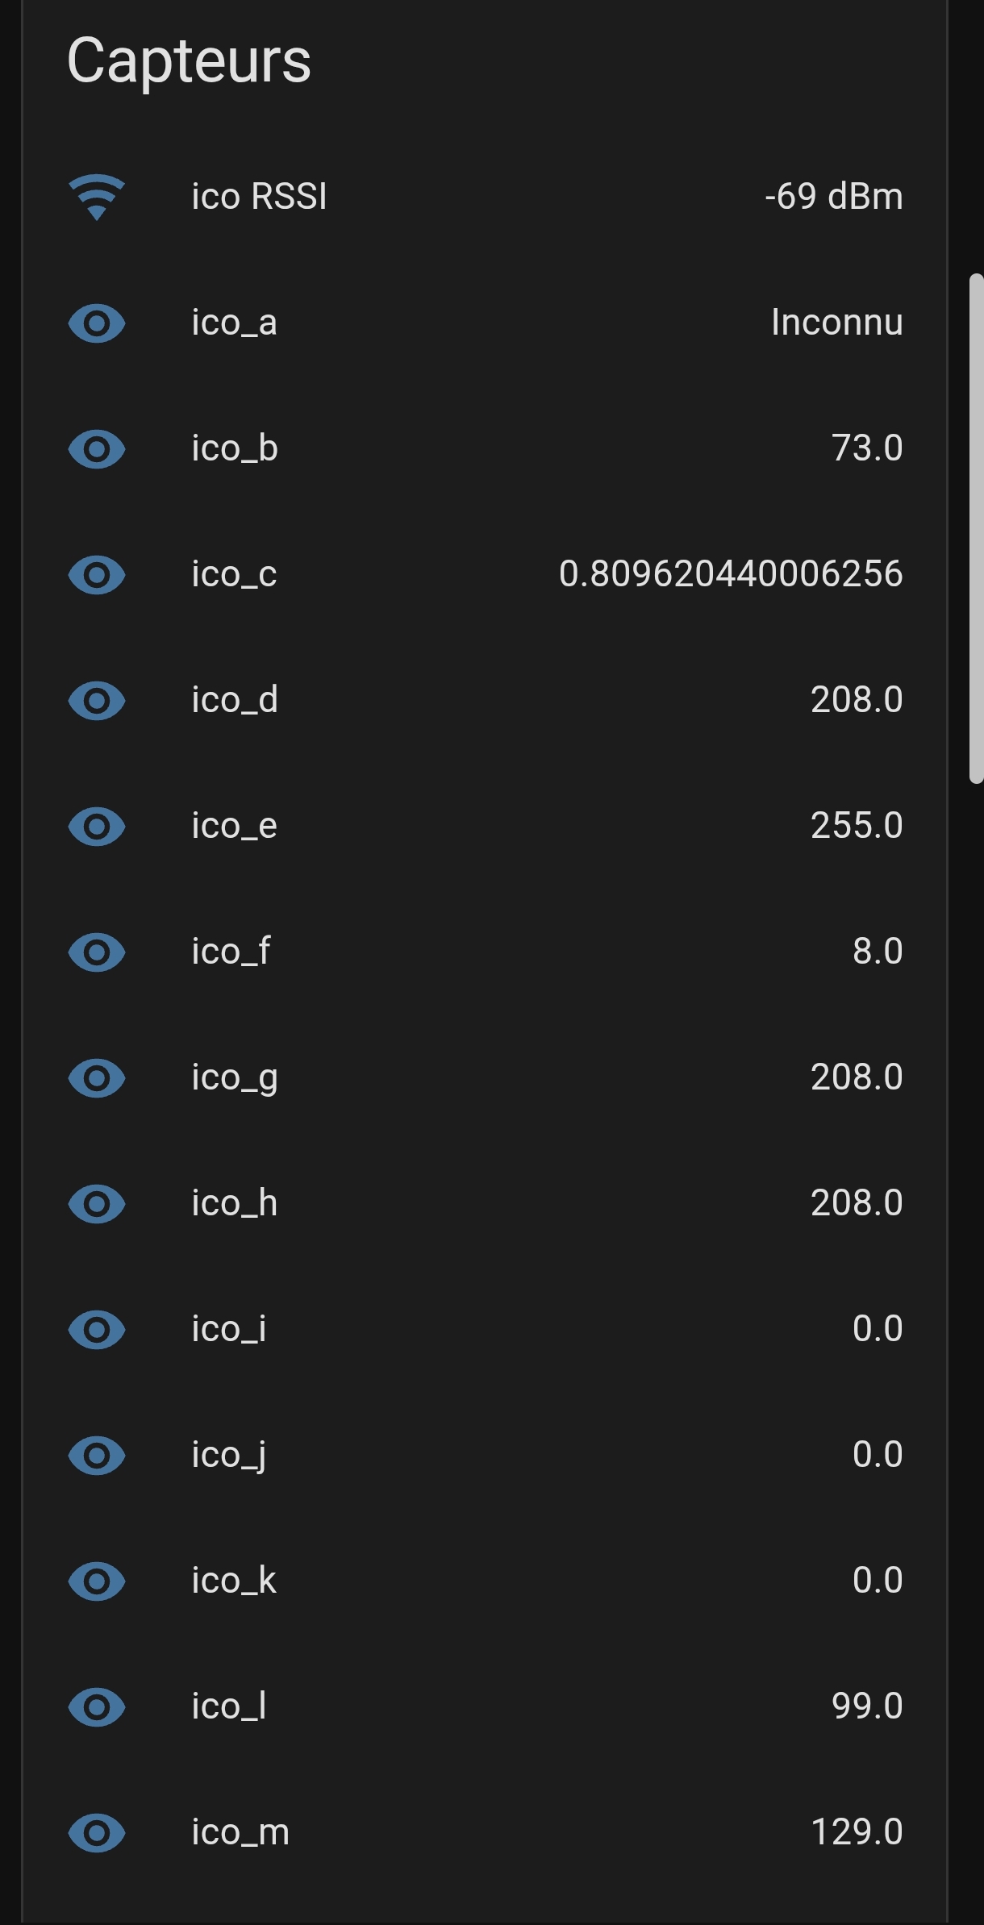
Task: Click the eye icon next to ico_h
Action: [97, 1204]
